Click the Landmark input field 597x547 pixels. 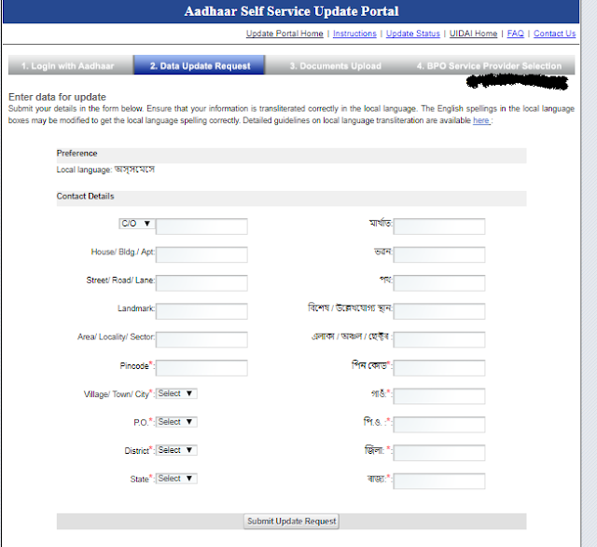pos(201,311)
